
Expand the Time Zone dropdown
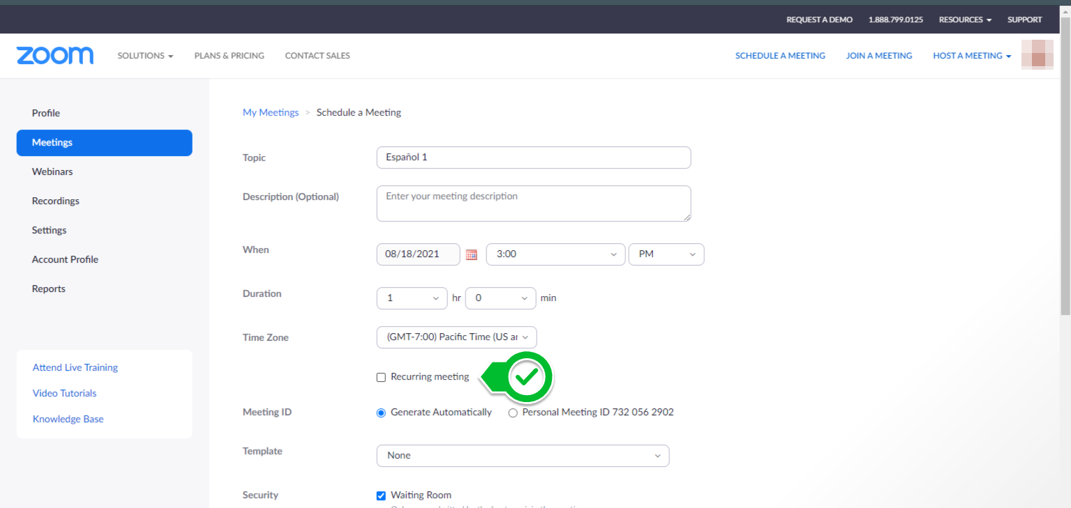pyautogui.click(x=456, y=337)
